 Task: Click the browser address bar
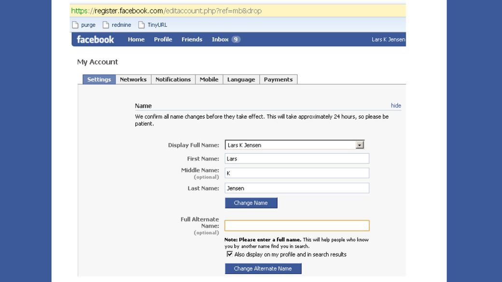click(193, 10)
